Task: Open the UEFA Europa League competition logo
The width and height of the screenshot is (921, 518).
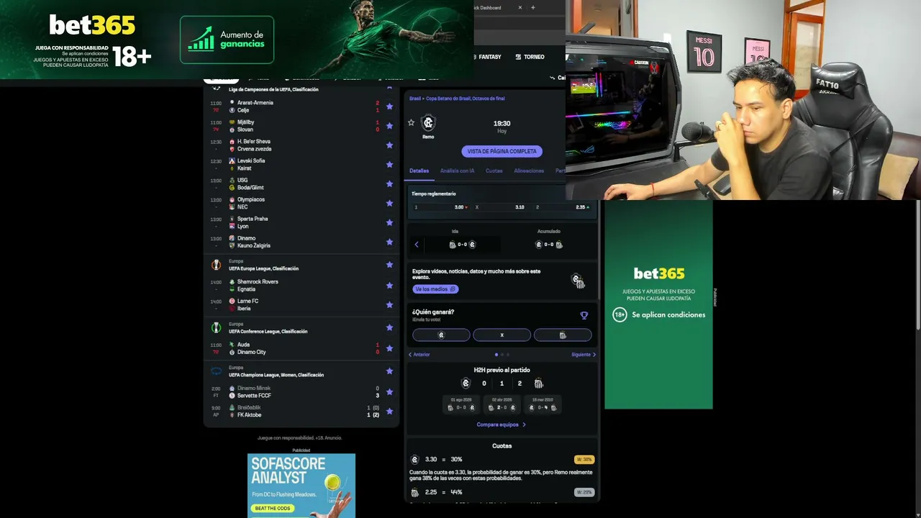Action: click(x=216, y=265)
